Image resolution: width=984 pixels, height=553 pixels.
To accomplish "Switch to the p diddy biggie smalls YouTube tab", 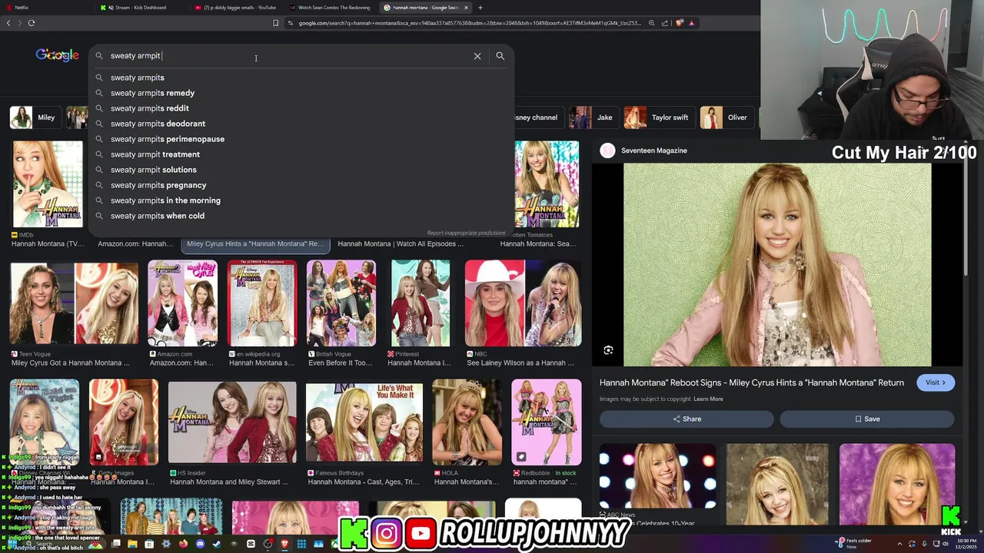I will point(235,8).
